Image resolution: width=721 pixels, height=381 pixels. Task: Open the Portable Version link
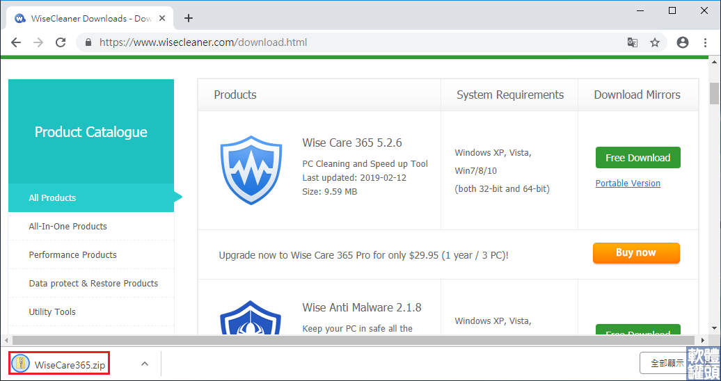(x=628, y=183)
